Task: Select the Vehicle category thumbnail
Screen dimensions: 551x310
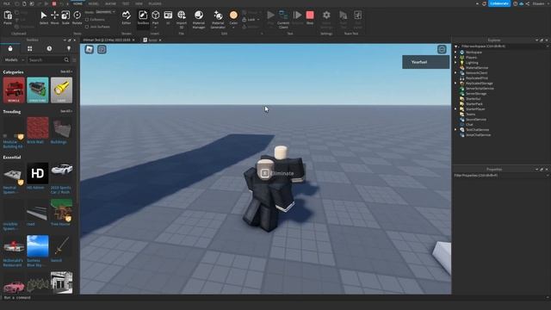Action: (x=14, y=90)
